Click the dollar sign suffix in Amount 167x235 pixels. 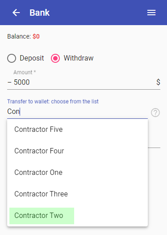pos(158,82)
